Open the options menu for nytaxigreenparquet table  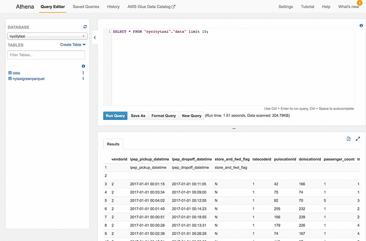[83, 79]
